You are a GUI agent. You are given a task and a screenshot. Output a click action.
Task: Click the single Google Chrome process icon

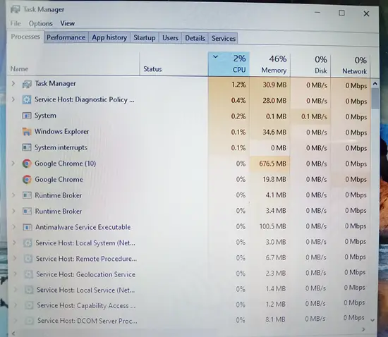[x=27, y=180]
